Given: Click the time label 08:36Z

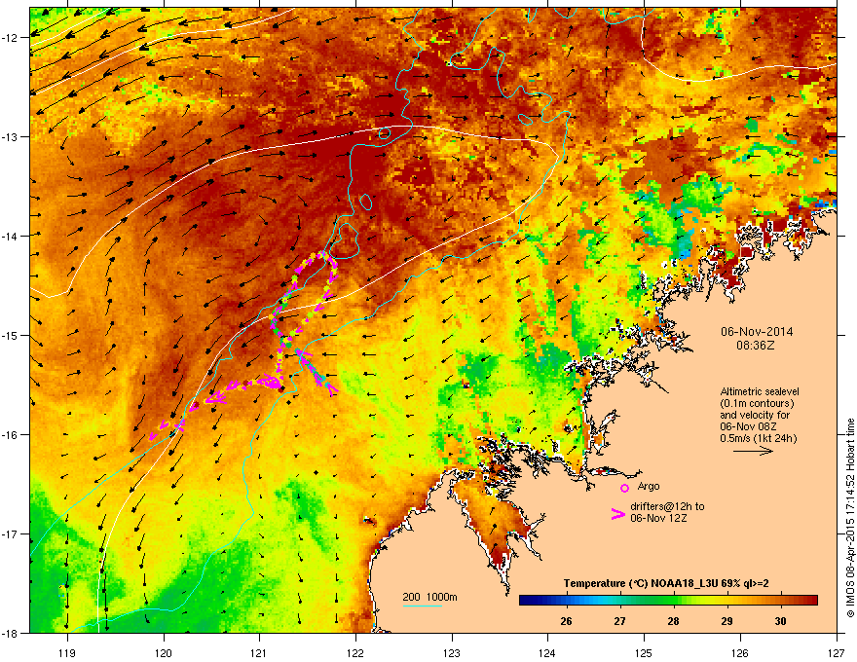Looking at the screenshot, I should click(756, 346).
